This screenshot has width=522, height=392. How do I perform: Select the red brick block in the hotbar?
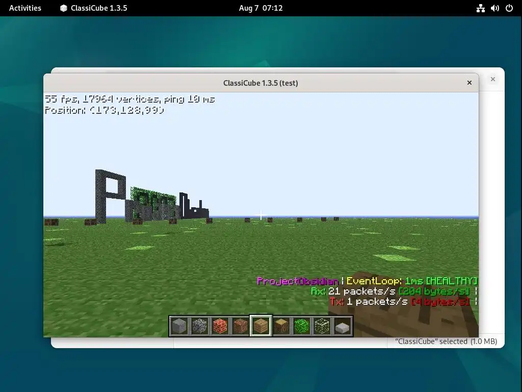(x=220, y=326)
